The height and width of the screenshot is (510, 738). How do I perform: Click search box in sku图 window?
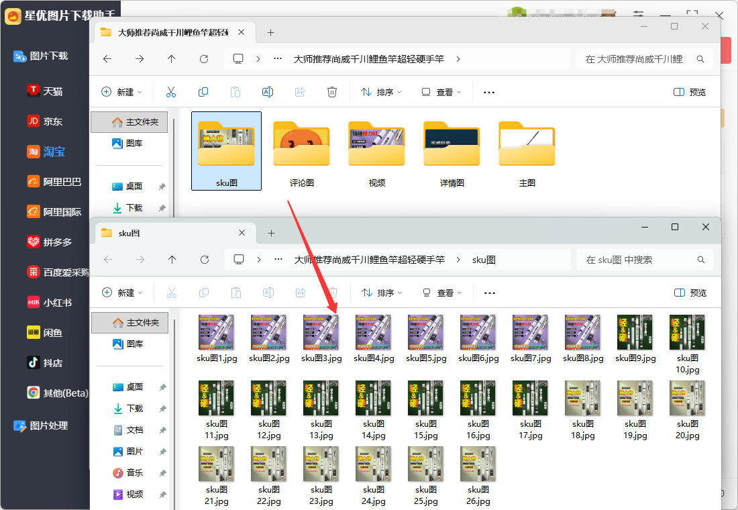(645, 260)
